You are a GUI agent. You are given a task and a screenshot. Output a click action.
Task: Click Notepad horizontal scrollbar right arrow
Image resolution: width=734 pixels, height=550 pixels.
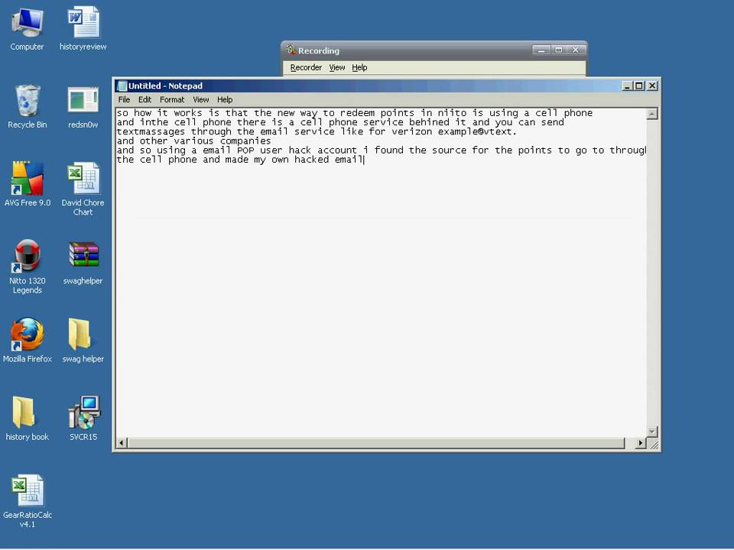641,443
